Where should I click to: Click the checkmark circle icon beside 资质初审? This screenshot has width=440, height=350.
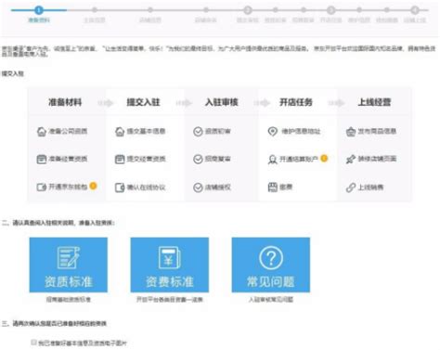click(198, 132)
